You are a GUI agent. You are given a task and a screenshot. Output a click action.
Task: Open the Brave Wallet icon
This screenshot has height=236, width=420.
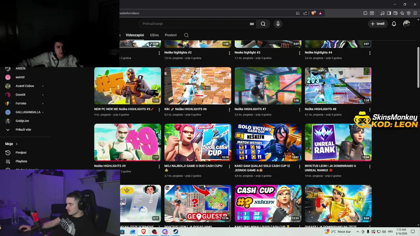pos(395,13)
